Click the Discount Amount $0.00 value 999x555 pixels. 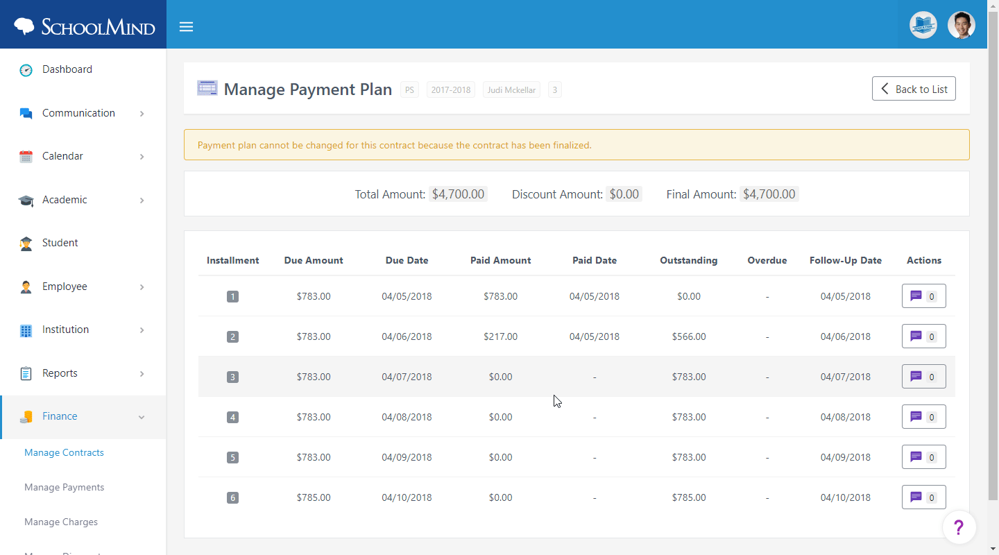pyautogui.click(x=624, y=194)
